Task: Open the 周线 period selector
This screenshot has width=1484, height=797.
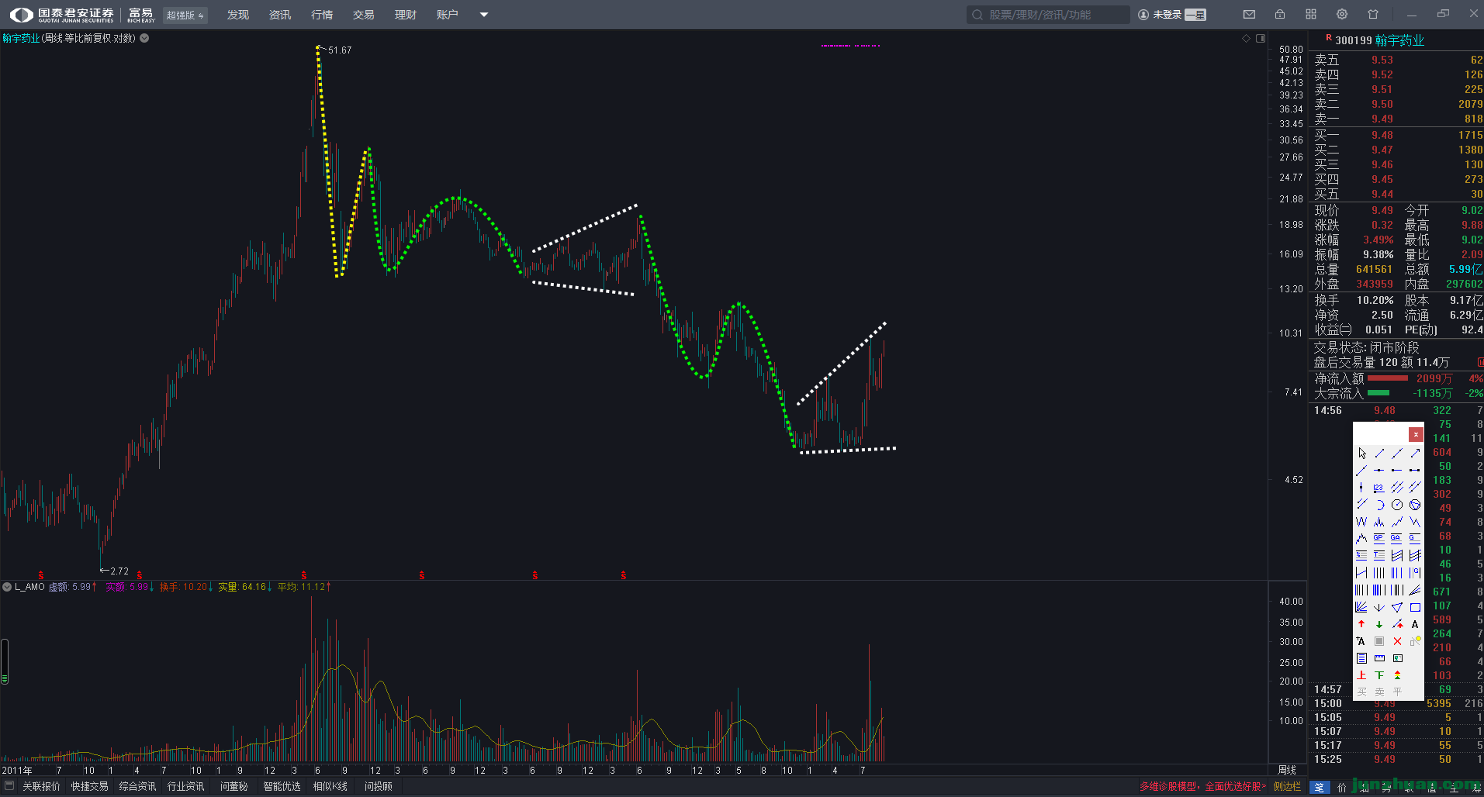Action: [x=1287, y=770]
